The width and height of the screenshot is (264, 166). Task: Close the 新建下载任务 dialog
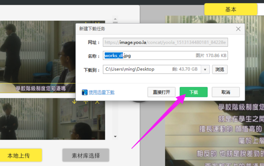(x=238, y=29)
